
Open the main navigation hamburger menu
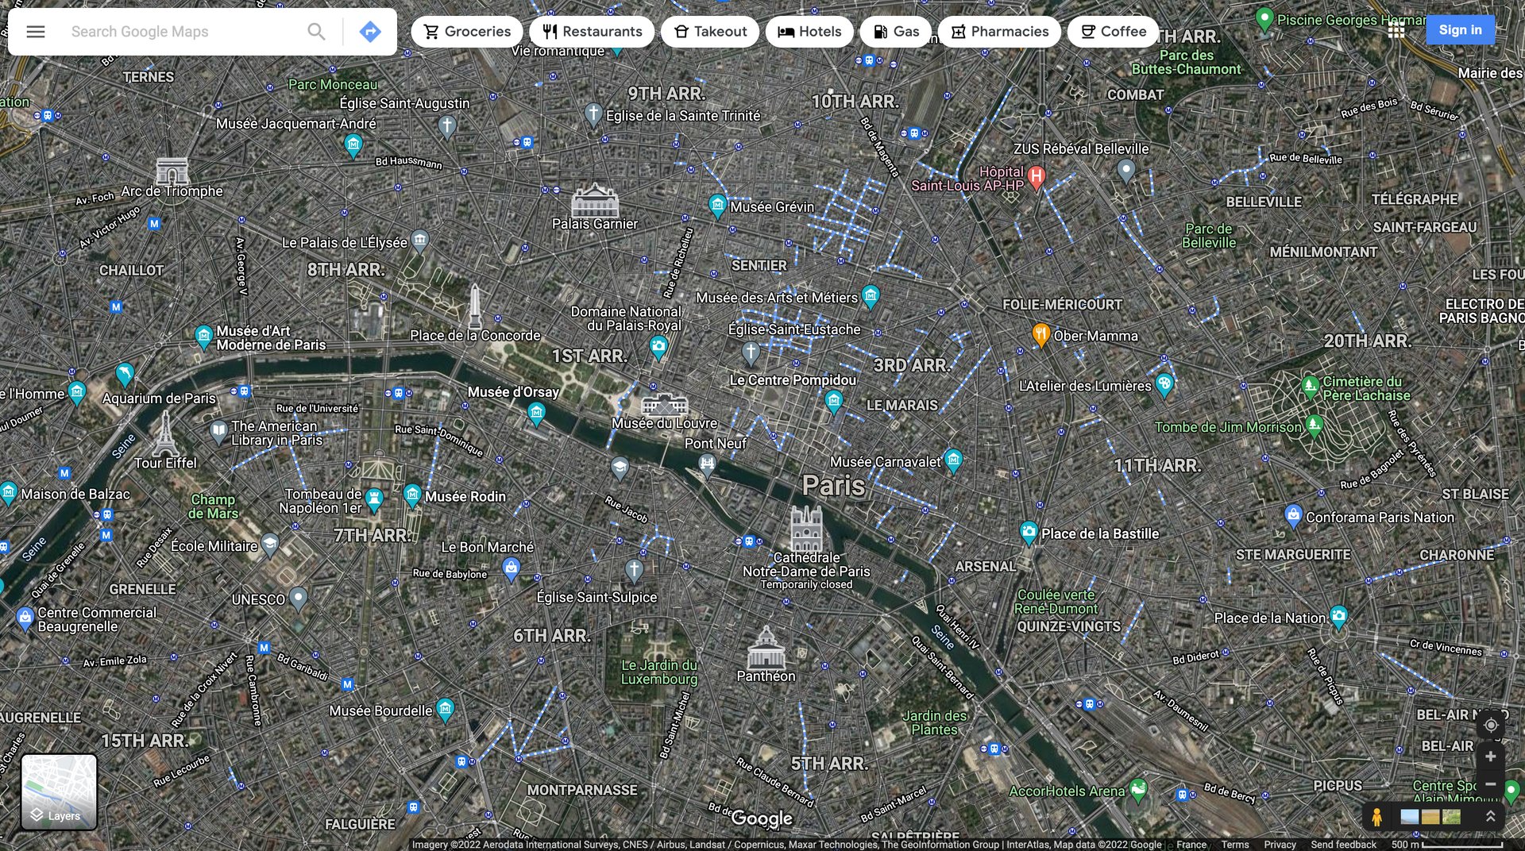36,32
